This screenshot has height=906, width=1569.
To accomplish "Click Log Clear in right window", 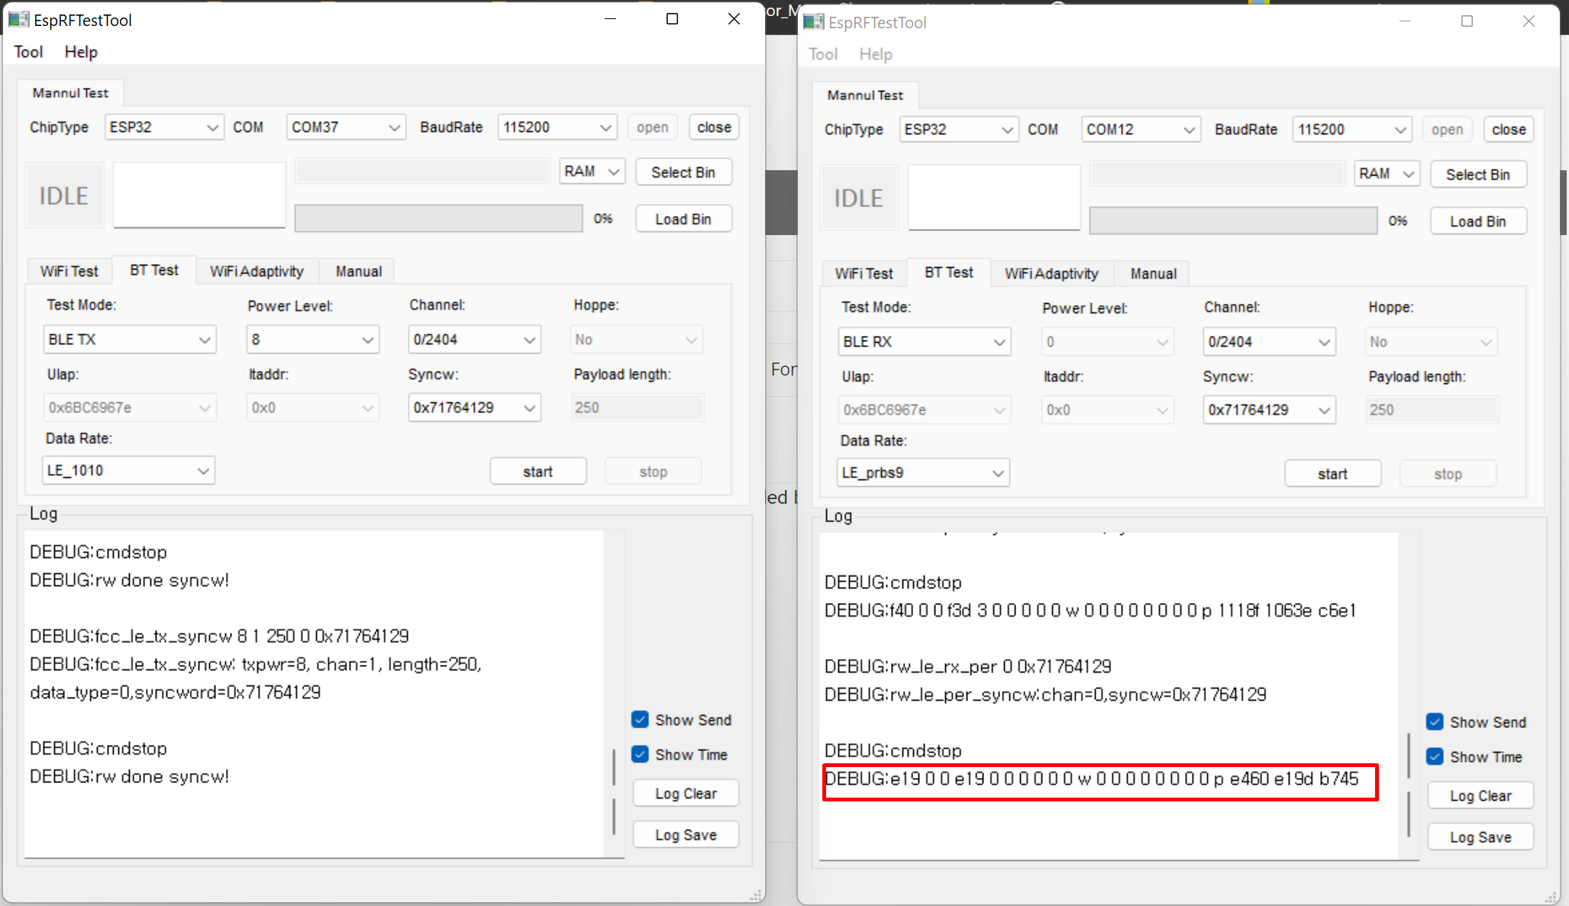I will coord(1480,796).
